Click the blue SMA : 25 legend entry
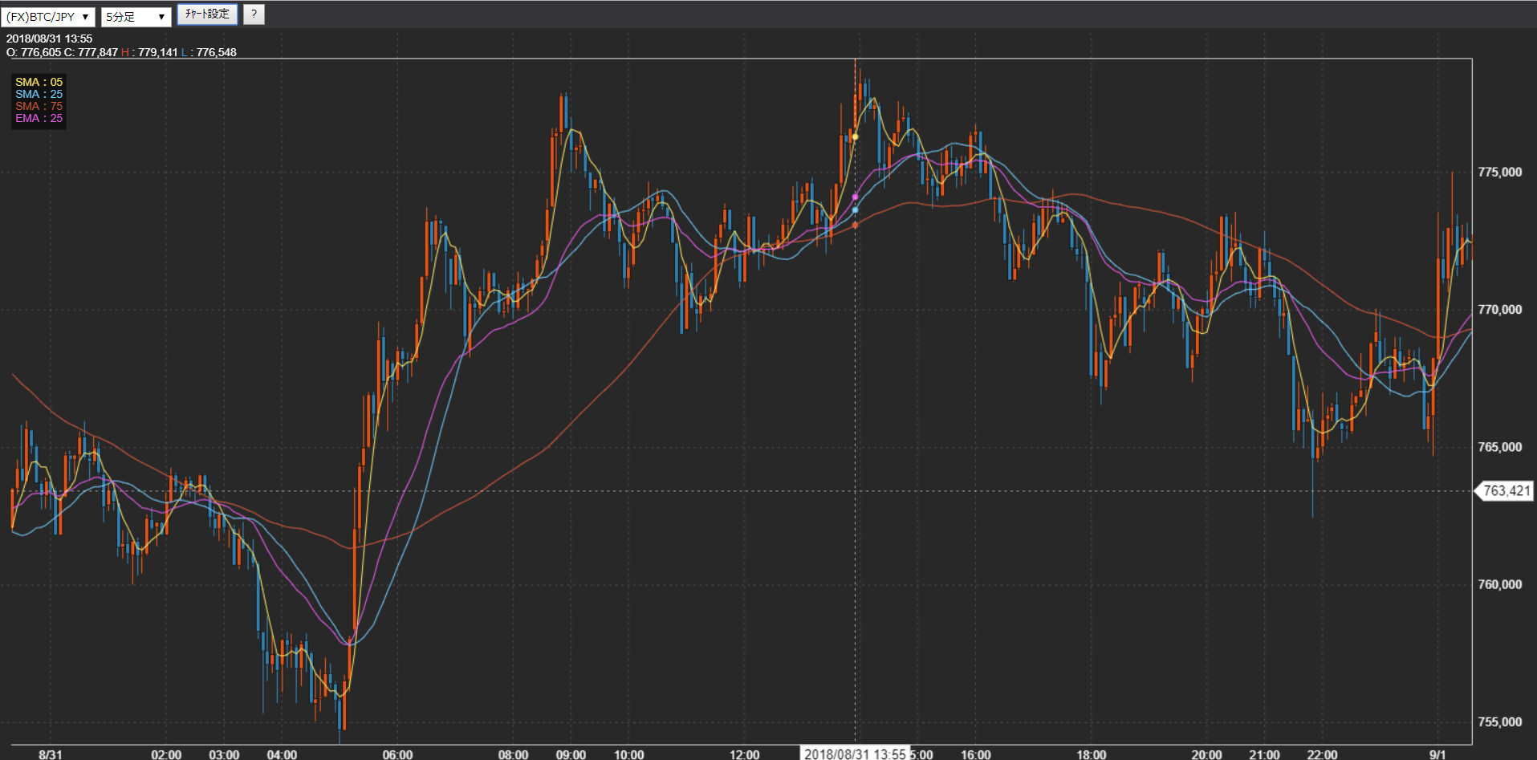 tap(39, 94)
